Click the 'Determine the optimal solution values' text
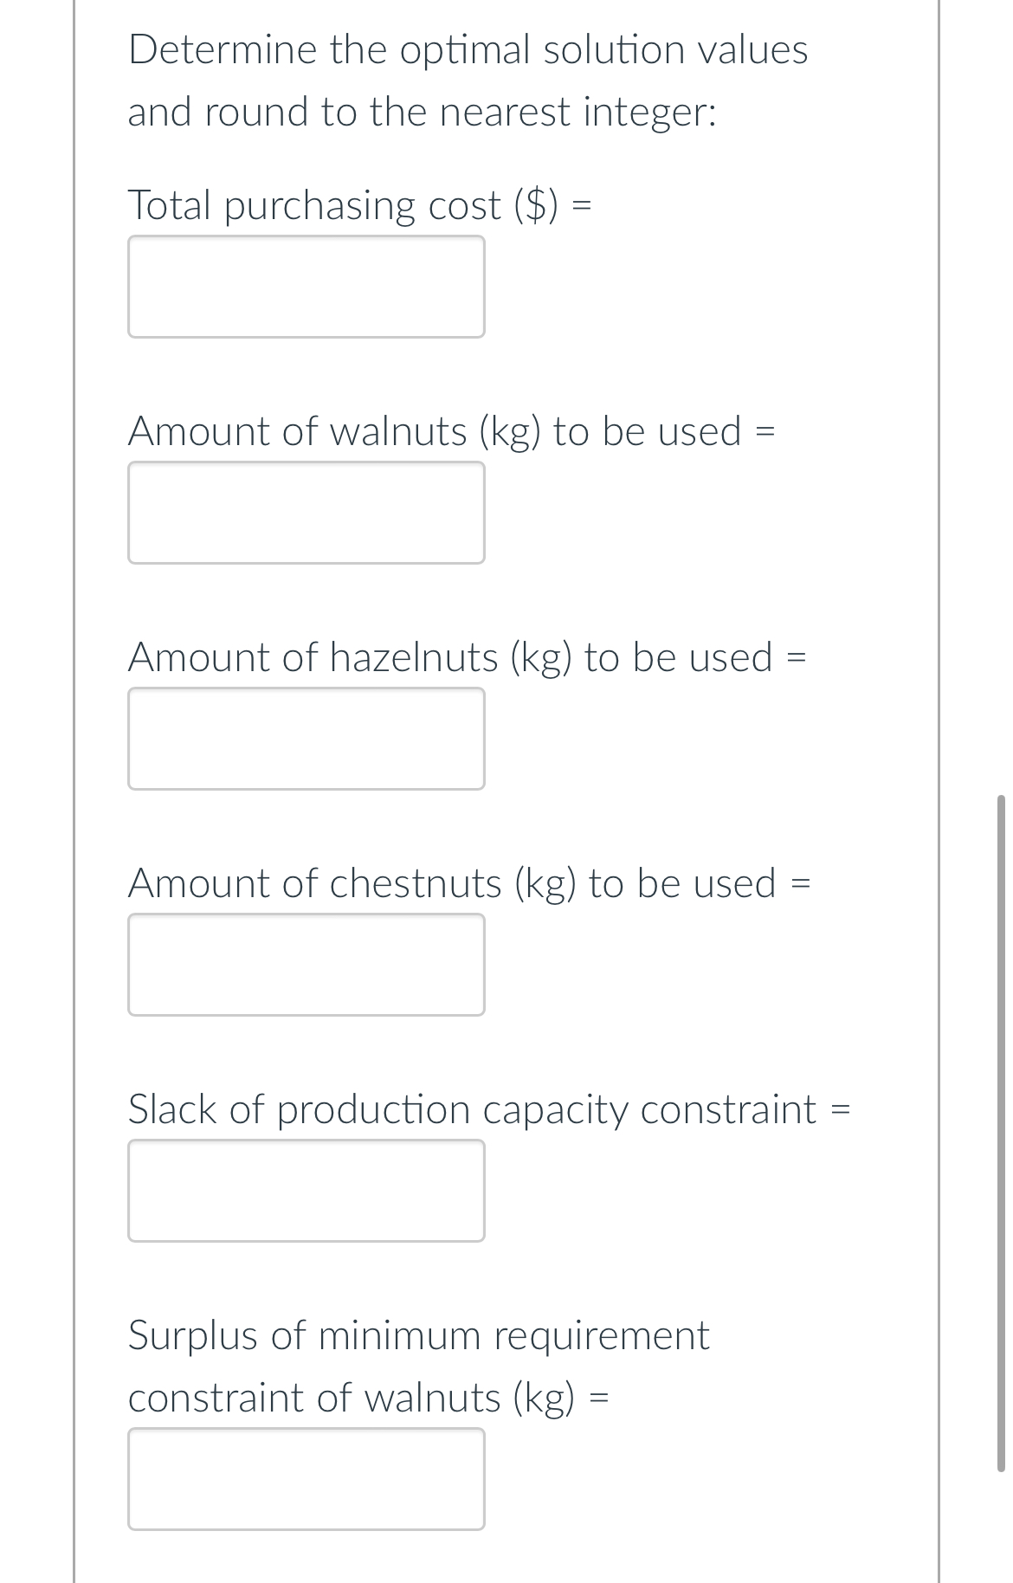1013x1583 pixels. tap(468, 49)
